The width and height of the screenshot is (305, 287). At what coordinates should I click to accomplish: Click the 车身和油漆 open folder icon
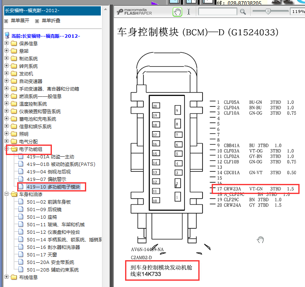point(14,194)
